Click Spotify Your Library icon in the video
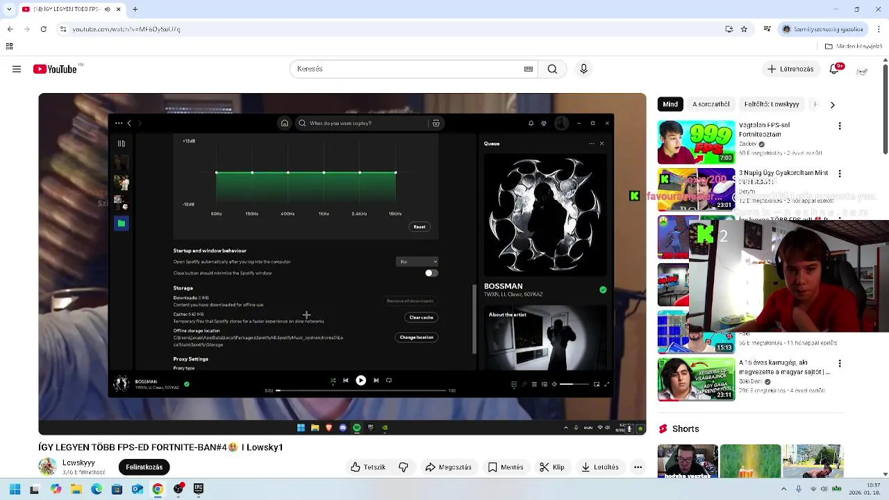 pos(122,144)
